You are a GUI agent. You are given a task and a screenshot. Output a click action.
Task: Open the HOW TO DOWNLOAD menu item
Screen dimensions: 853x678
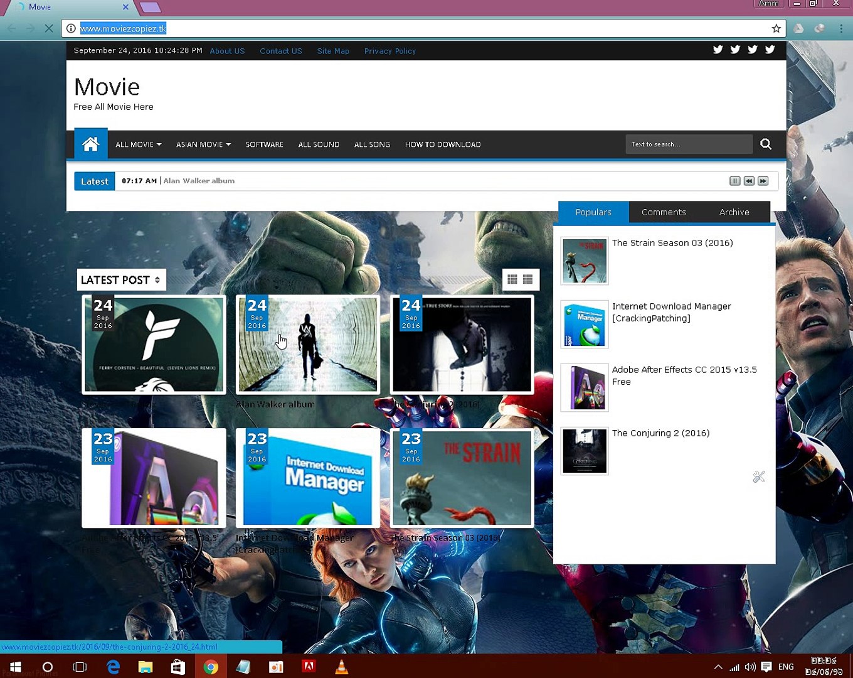pyautogui.click(x=443, y=144)
